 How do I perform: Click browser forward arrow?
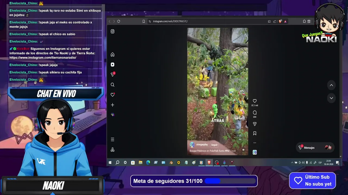(x=114, y=21)
